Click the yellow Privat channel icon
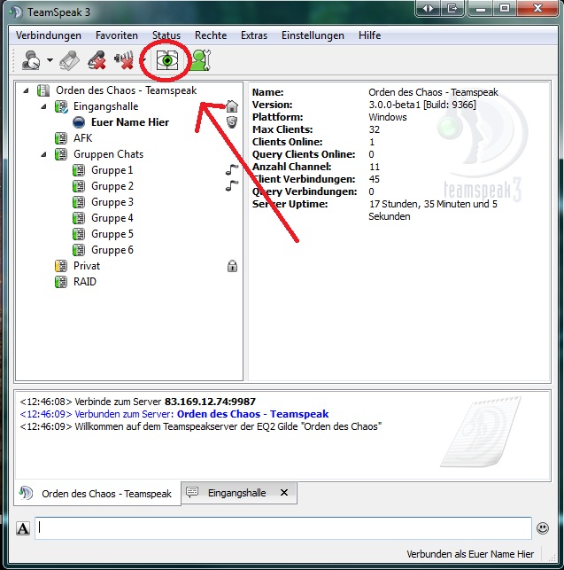The image size is (564, 570). 61,267
